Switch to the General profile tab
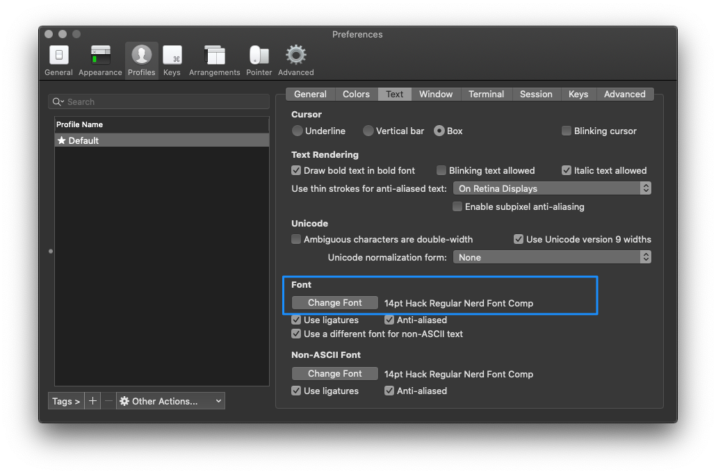The image size is (716, 474). [x=311, y=94]
